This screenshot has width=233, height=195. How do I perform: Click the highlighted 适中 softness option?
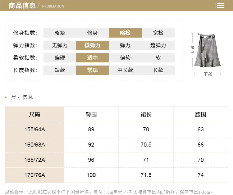click(92, 58)
